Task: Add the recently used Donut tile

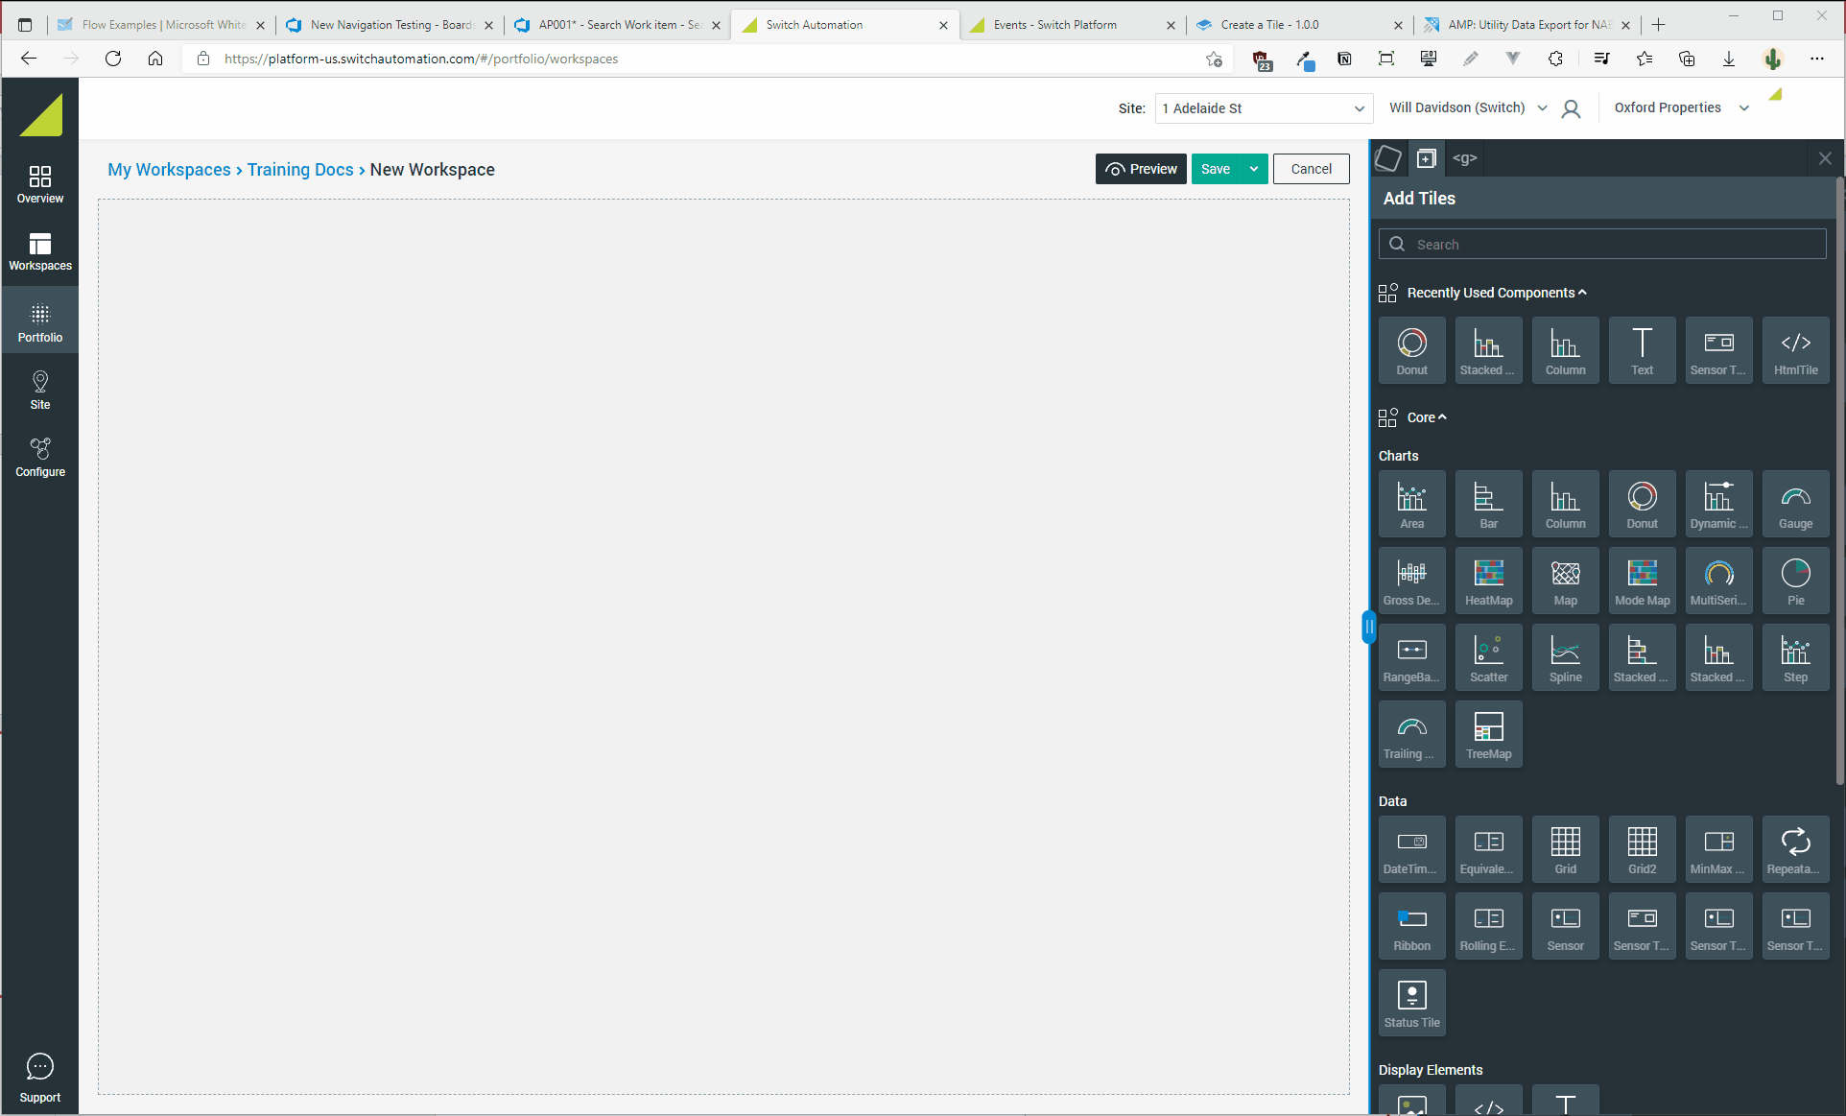Action: click(1411, 350)
